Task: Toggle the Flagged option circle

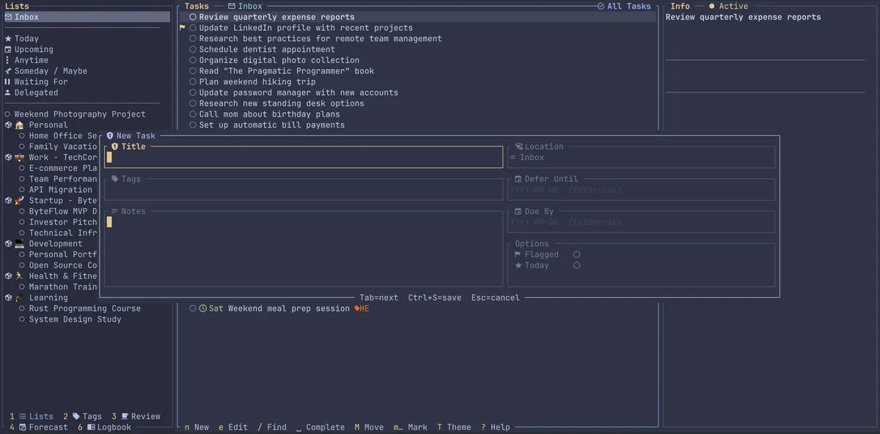Action: [576, 254]
